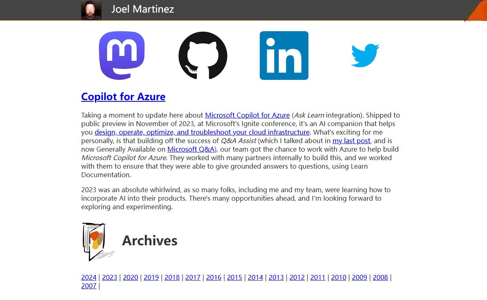The width and height of the screenshot is (487, 300).
Task: Open the 2011 archive
Action: (318, 277)
